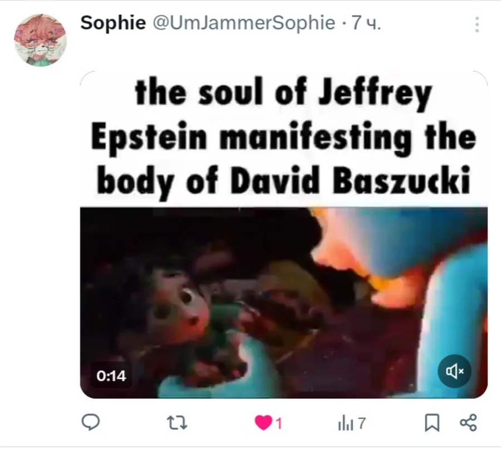Unmute the video using speaker icon
This screenshot has width=501, height=450.
pos(454,371)
